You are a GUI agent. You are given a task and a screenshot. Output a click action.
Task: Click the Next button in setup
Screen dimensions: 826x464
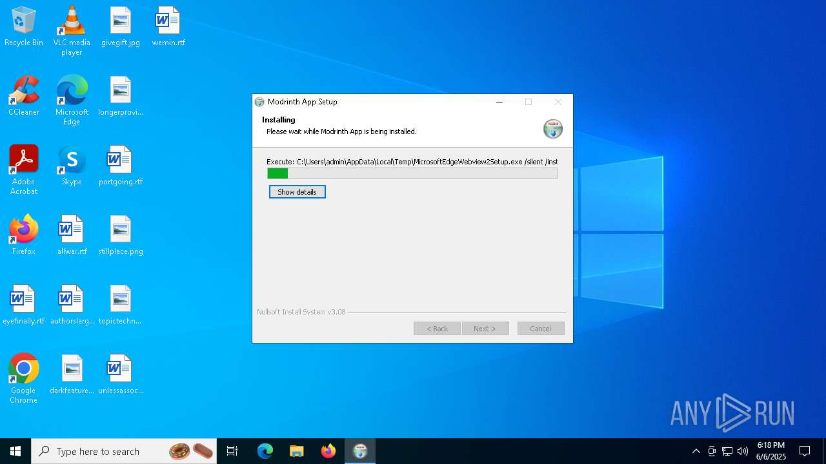tap(485, 329)
